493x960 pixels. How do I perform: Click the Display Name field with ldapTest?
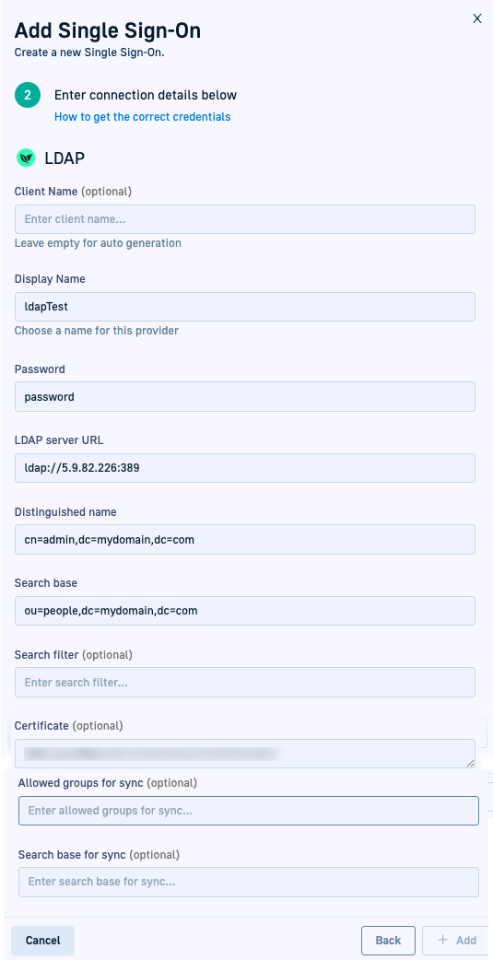coord(245,307)
